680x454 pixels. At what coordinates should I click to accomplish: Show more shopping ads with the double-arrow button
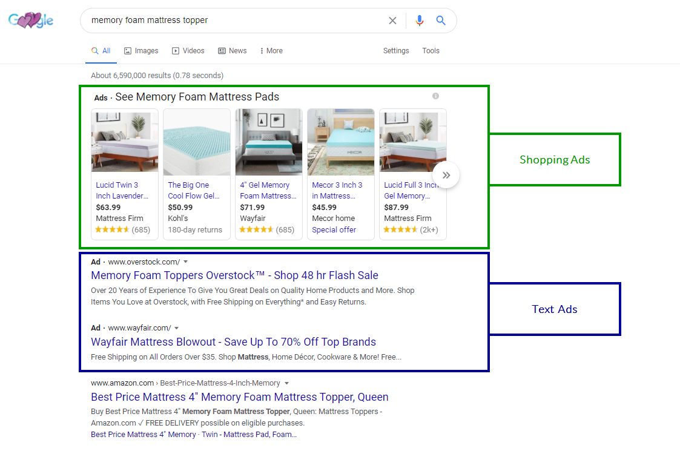(446, 175)
